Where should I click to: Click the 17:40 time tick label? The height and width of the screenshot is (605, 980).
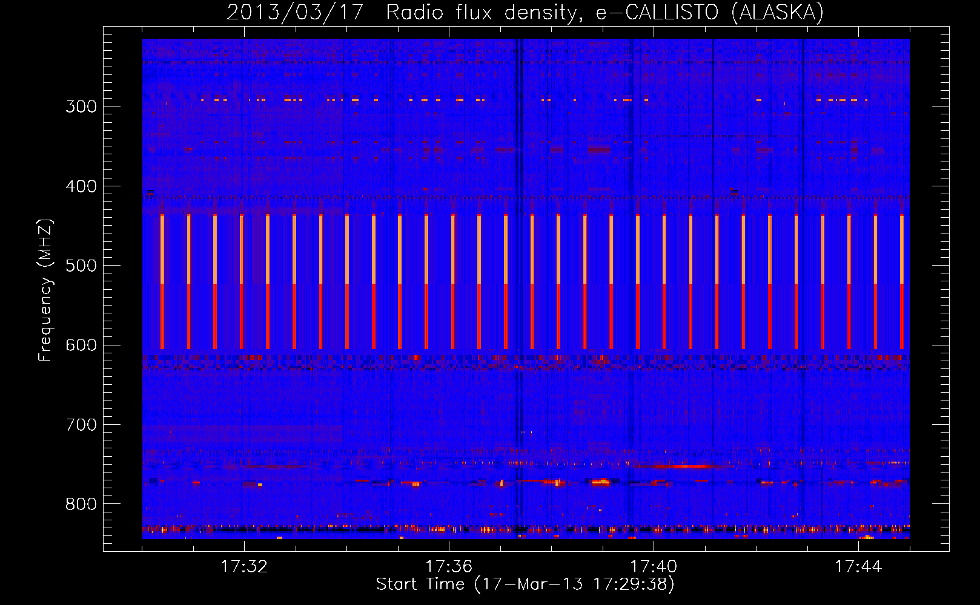click(x=654, y=566)
